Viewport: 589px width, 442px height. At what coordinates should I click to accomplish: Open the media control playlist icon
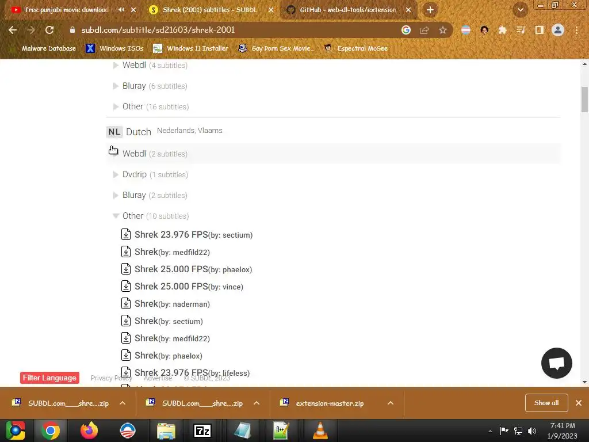pyautogui.click(x=521, y=30)
